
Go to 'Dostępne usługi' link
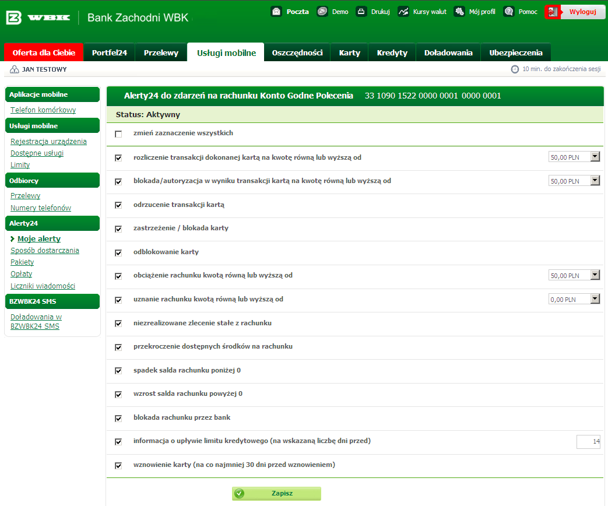[37, 153]
